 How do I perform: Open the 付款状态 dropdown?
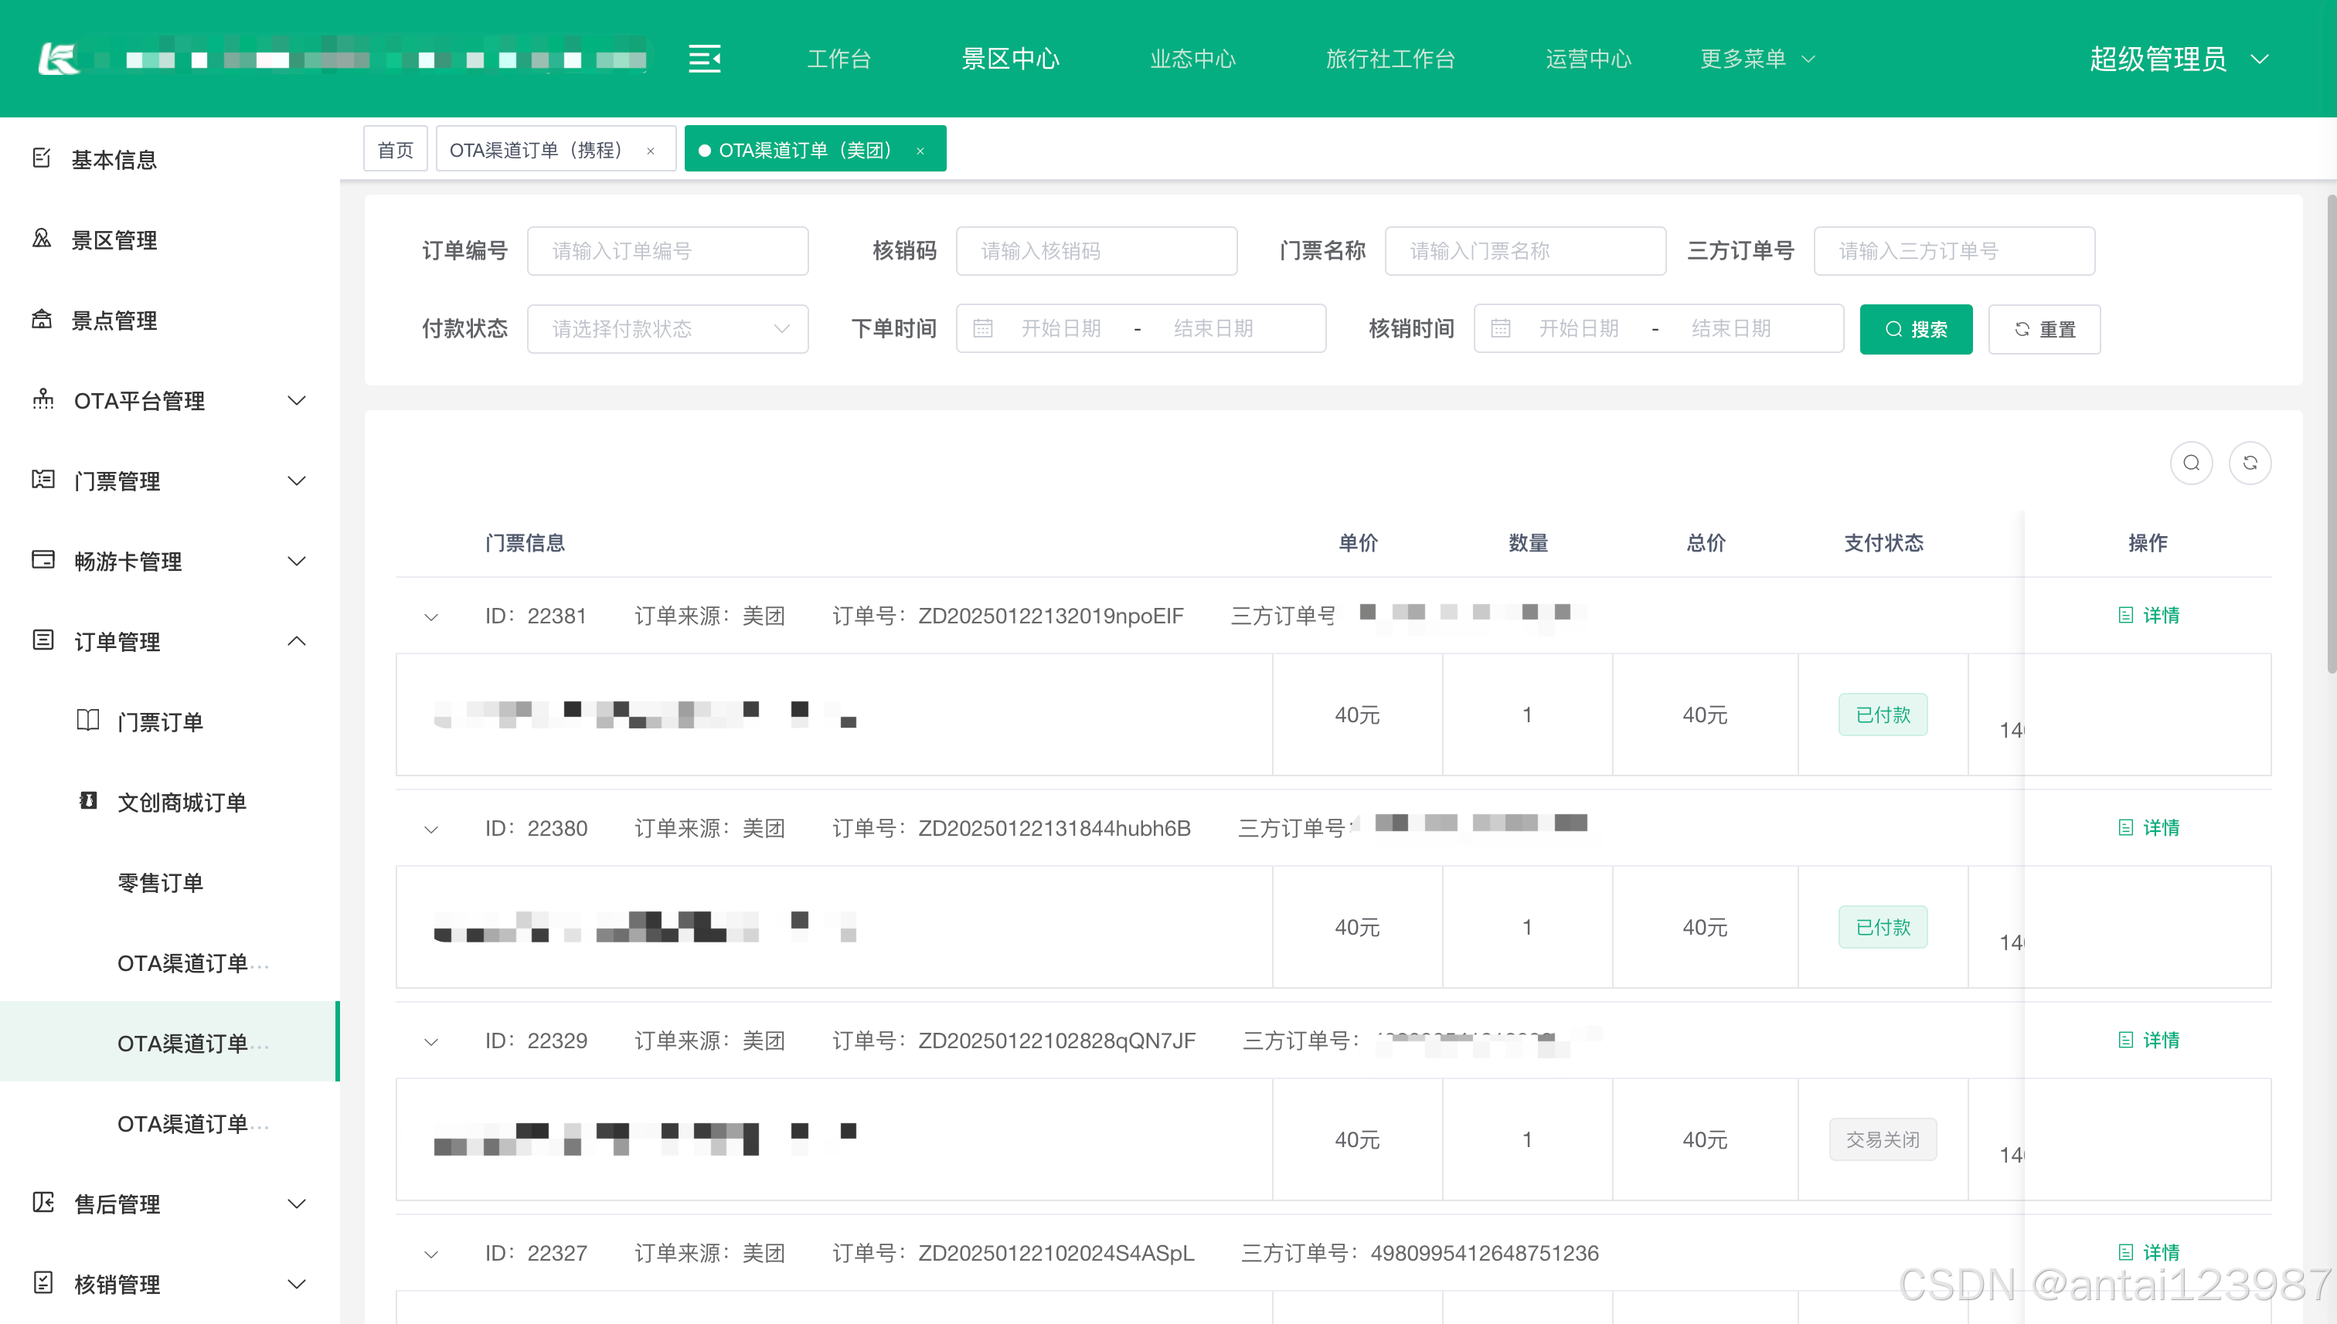pyautogui.click(x=667, y=328)
